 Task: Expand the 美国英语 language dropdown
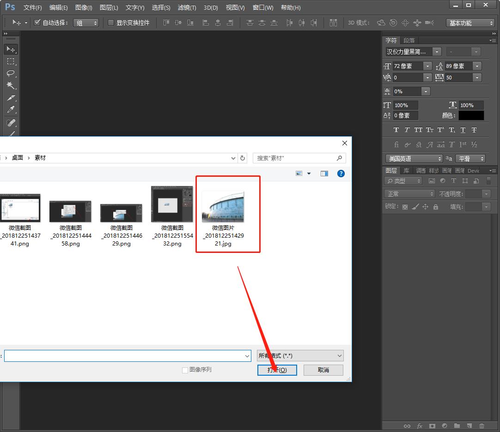tap(414, 158)
